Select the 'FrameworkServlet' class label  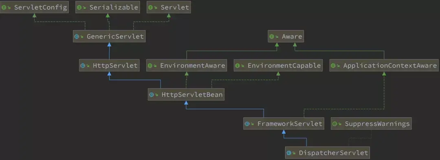coord(290,124)
